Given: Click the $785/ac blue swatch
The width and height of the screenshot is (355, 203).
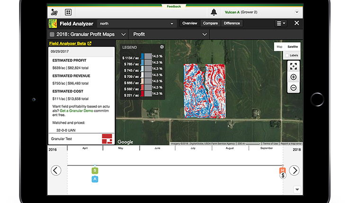Looking at the screenshot, I should [142, 62].
